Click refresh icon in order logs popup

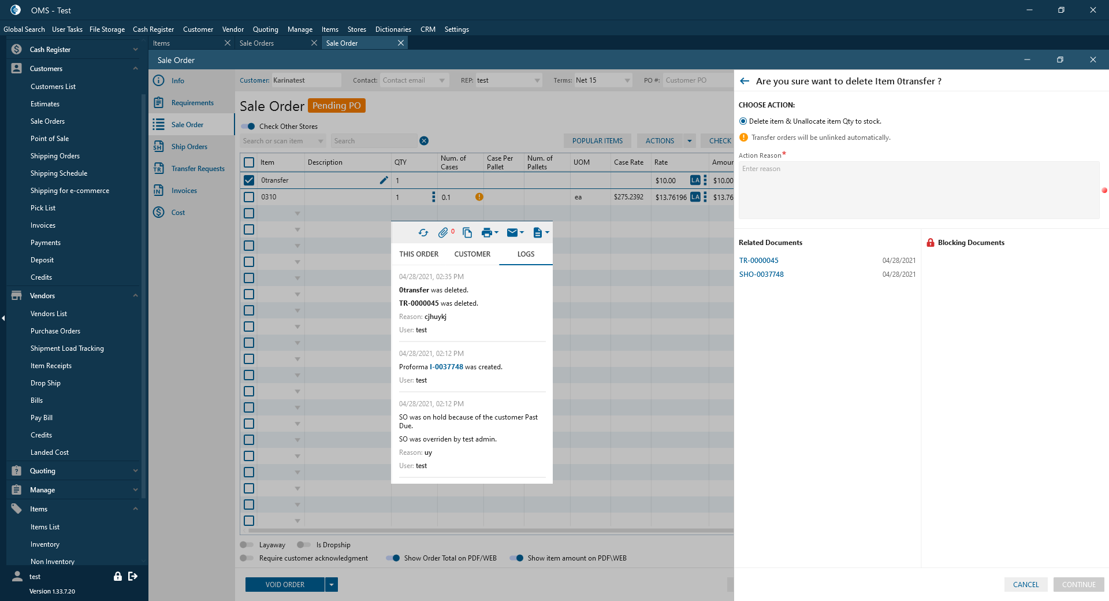pyautogui.click(x=423, y=232)
